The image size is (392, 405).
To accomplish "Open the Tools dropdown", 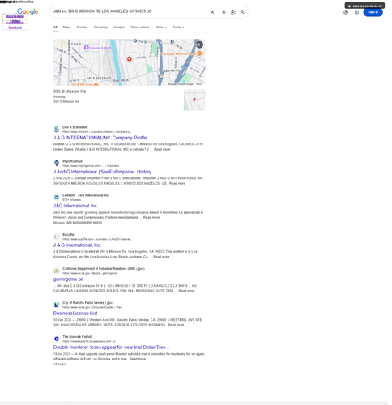I will tap(178, 27).
